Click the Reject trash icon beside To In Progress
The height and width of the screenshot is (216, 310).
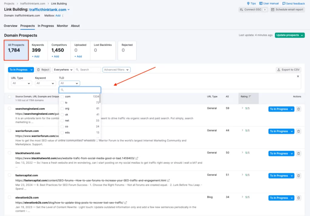(38, 70)
